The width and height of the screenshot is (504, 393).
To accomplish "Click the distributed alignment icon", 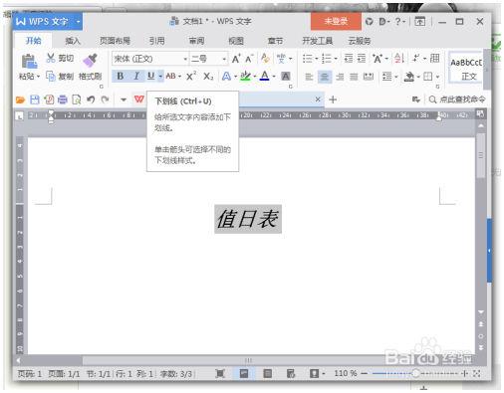I will point(368,77).
